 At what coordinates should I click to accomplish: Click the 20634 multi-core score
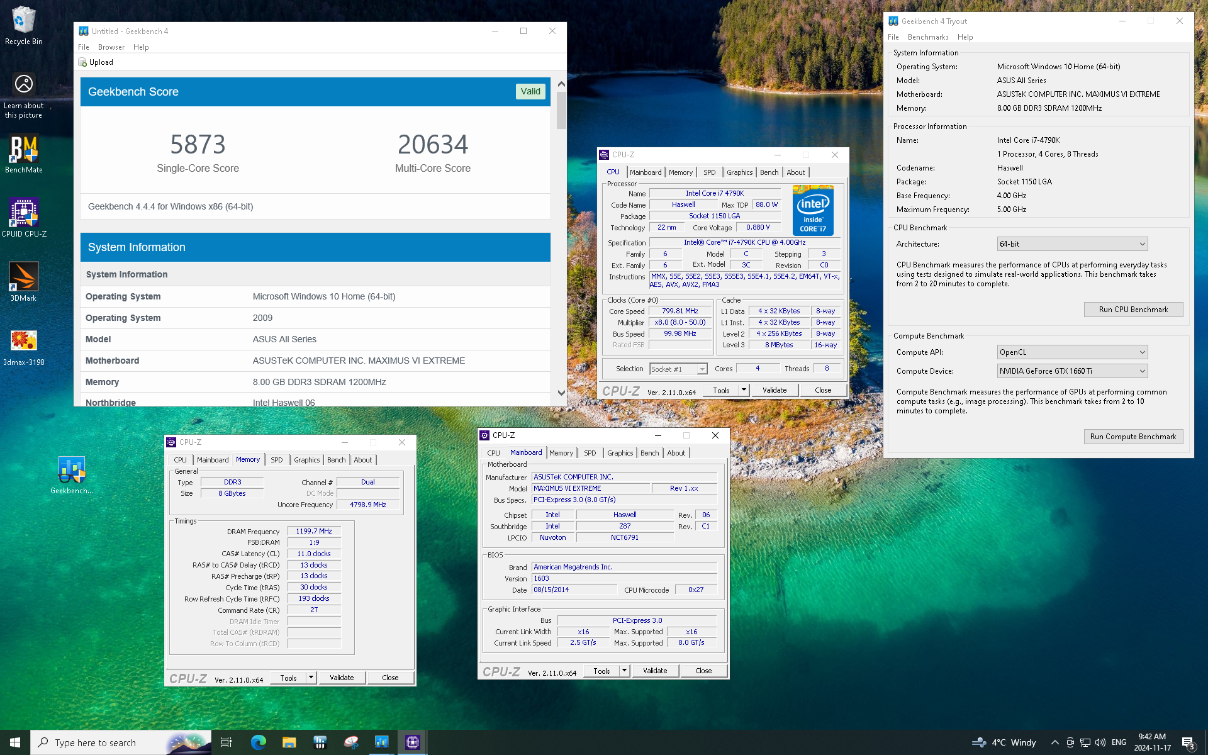pyautogui.click(x=433, y=145)
